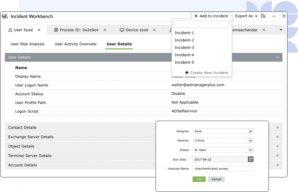Expand the Exchange Server Details section
This screenshot has height=192, width=298.
point(277,137)
